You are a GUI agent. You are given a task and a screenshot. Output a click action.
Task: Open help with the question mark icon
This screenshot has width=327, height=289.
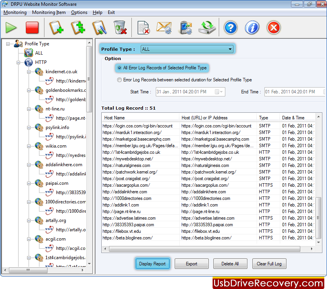pyautogui.click(x=230, y=28)
